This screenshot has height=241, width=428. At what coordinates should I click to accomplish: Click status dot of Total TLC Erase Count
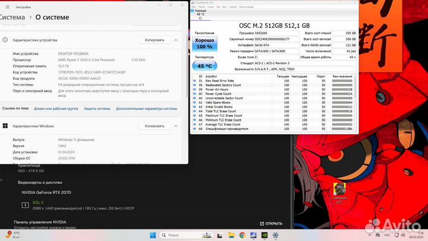click(194, 111)
